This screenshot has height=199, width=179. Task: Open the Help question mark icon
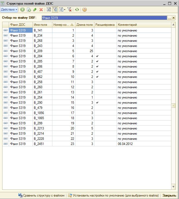point(85,10)
